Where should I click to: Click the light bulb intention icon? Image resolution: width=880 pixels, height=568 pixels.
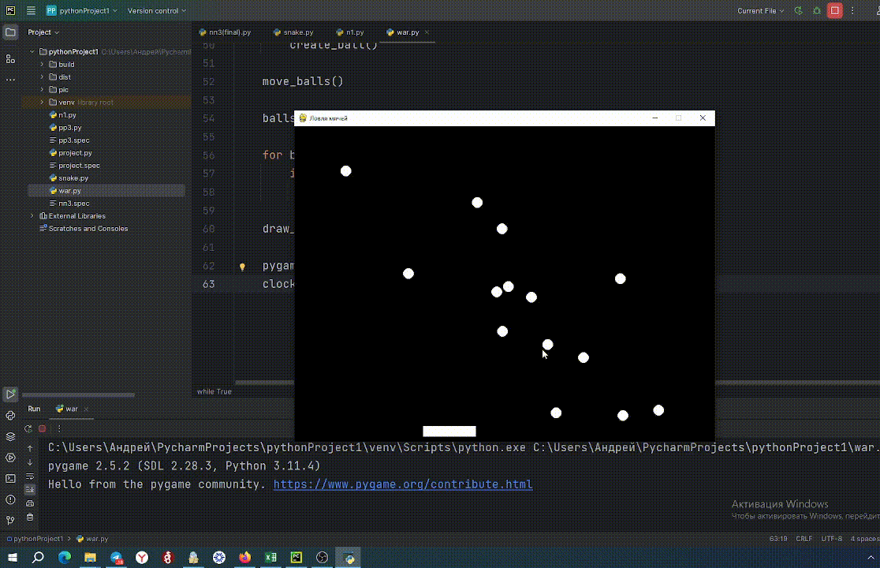click(x=242, y=267)
